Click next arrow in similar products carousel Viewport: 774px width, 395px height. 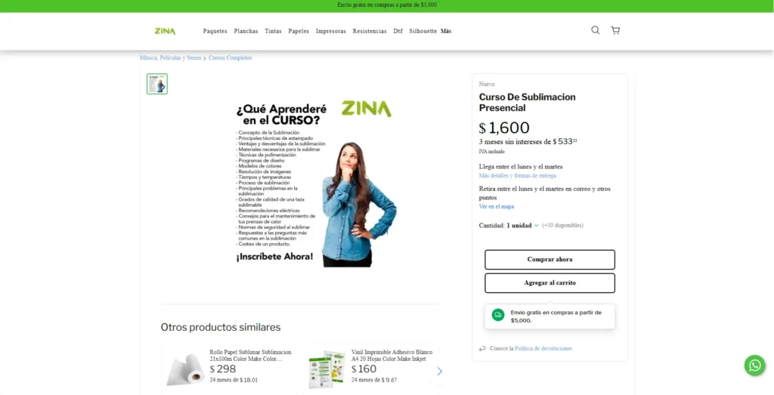439,372
